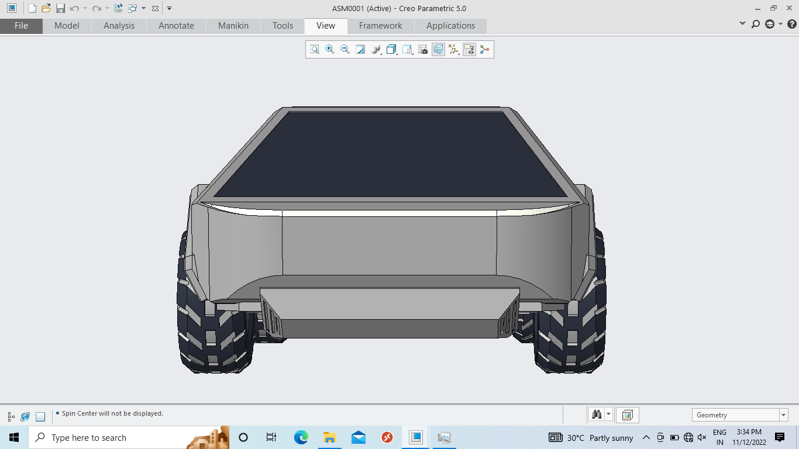This screenshot has width=799, height=449.
Task: Save the assembly using the floppy disk icon
Action: click(60, 8)
